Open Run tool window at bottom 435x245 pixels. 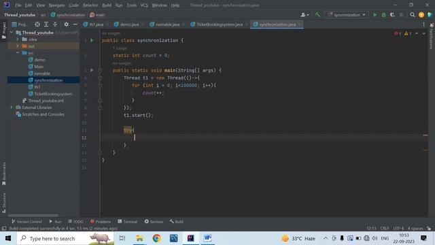(x=55, y=222)
